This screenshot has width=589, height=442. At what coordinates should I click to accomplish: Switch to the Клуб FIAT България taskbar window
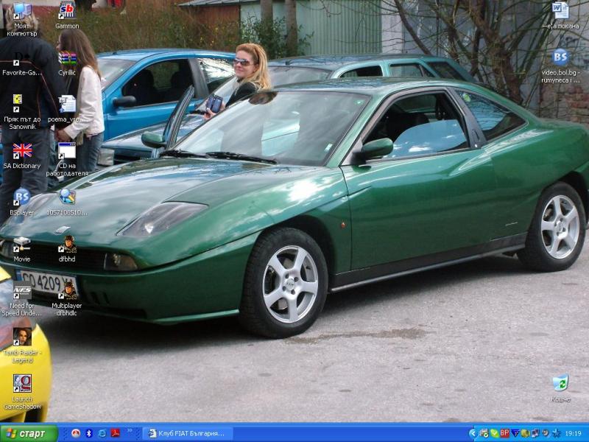(x=188, y=433)
